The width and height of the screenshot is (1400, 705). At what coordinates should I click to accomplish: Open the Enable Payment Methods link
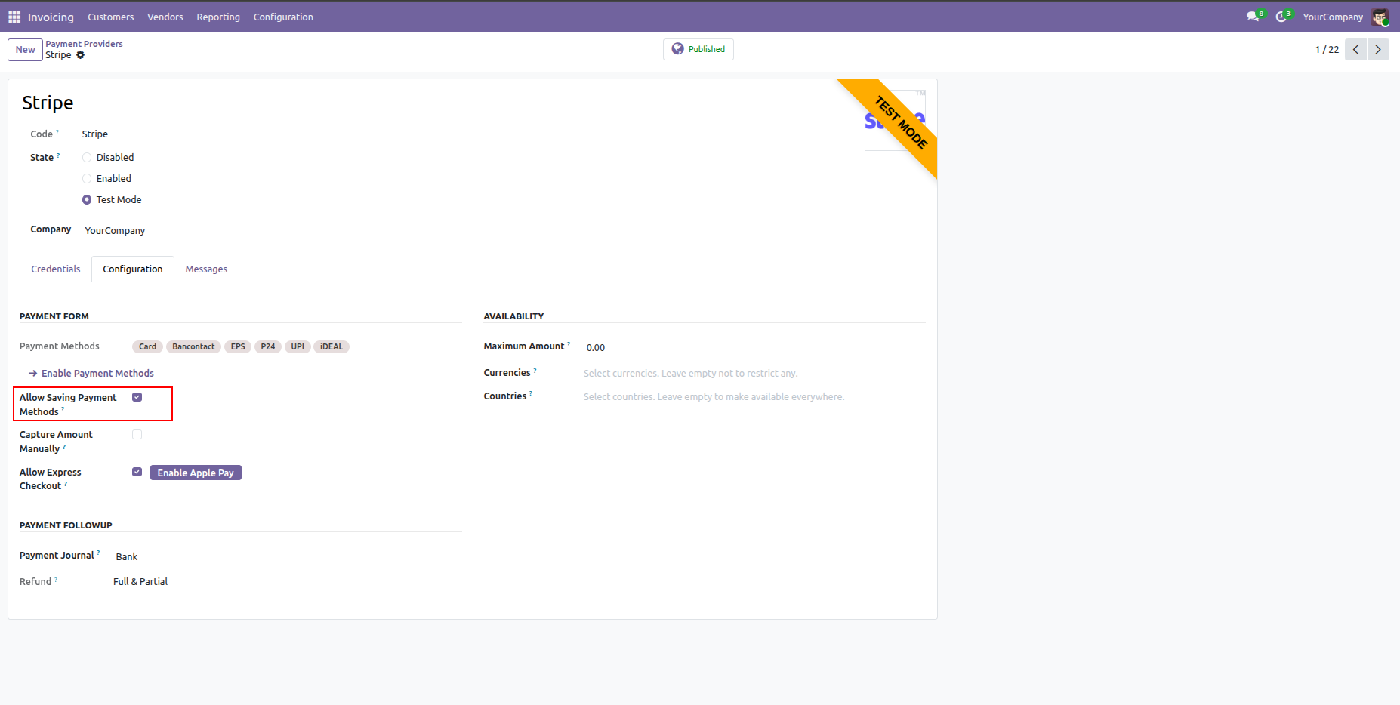tap(91, 374)
